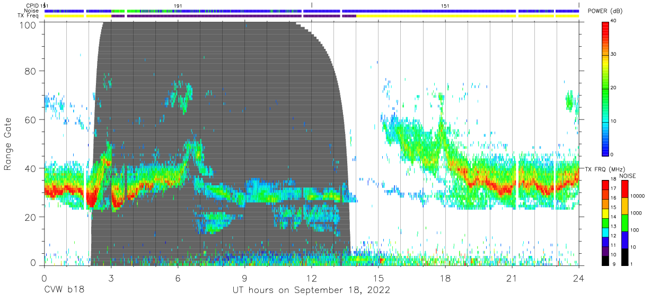The width and height of the screenshot is (651, 301).
Task: Pick the 10 MHz tick on TX FRQ bar
Action: pyautogui.click(x=614, y=255)
